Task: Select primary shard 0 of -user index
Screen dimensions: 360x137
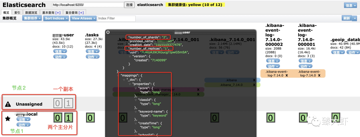Action: tap(58, 118)
